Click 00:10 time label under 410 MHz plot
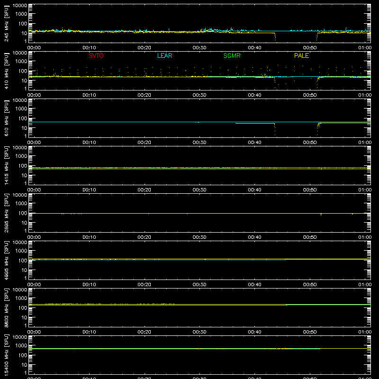379x379 pixels. [89, 95]
